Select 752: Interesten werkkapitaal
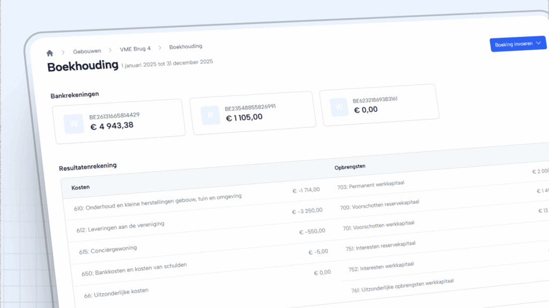The width and height of the screenshot is (549, 308). pyautogui.click(x=381, y=267)
